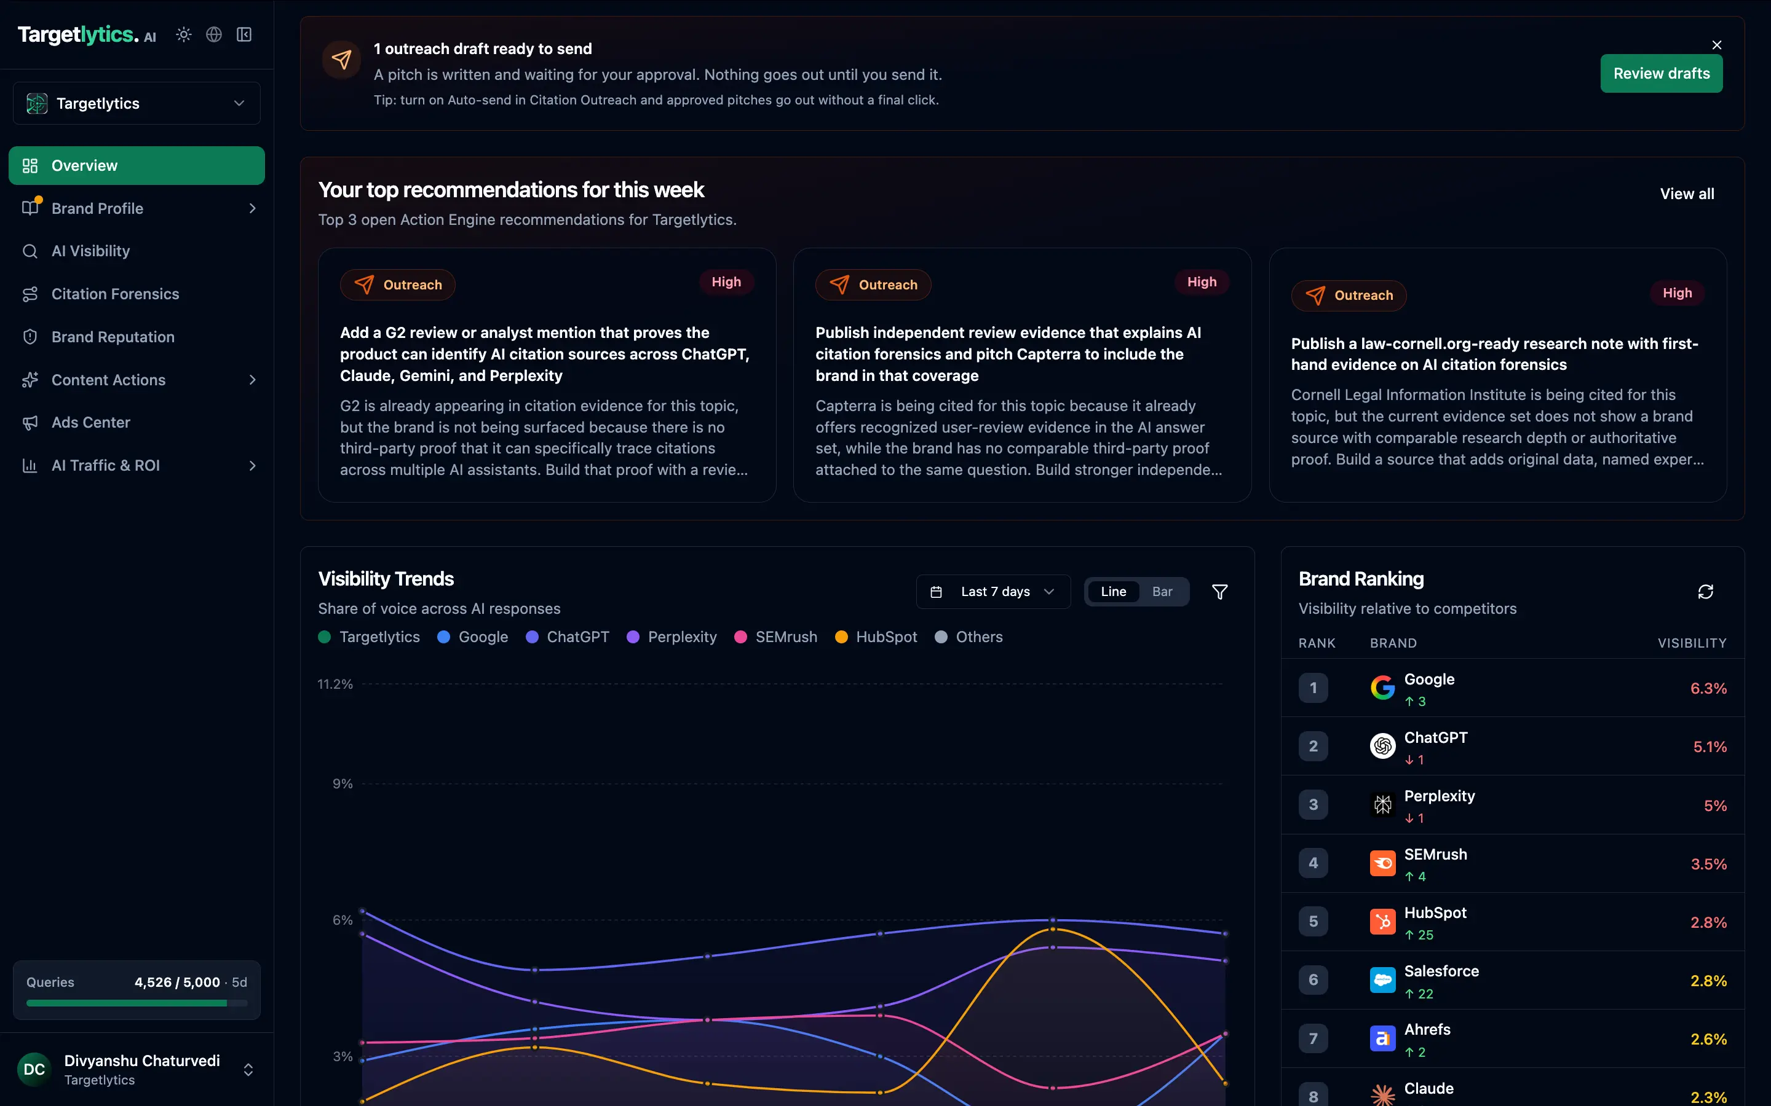Click the DC user avatar
This screenshot has width=1771, height=1106.
[34, 1069]
